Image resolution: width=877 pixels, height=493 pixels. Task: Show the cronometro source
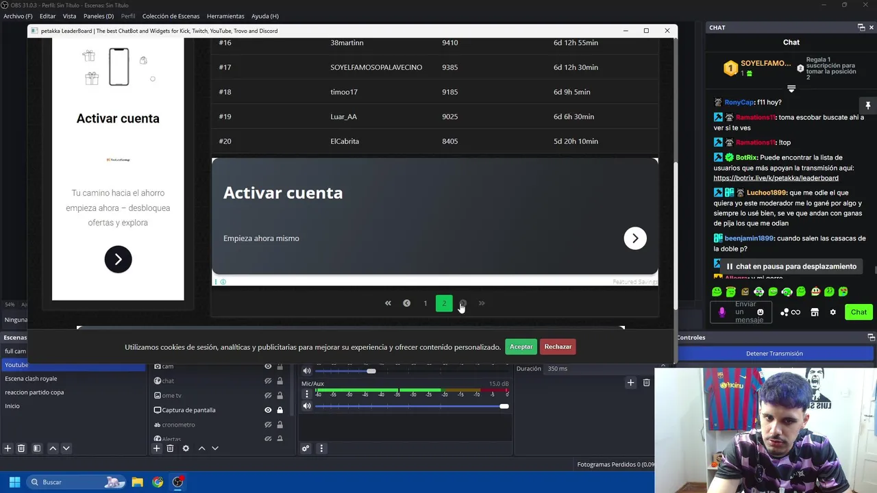268,425
